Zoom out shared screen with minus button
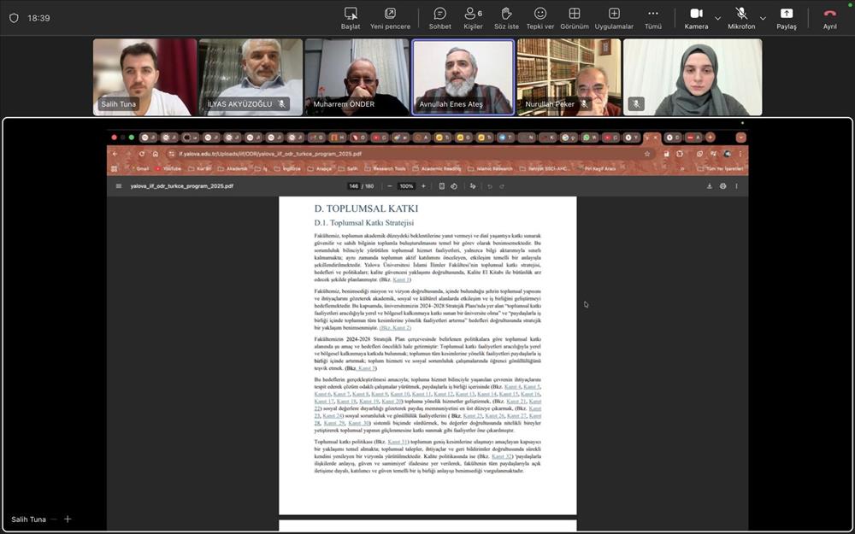 pos(53,519)
